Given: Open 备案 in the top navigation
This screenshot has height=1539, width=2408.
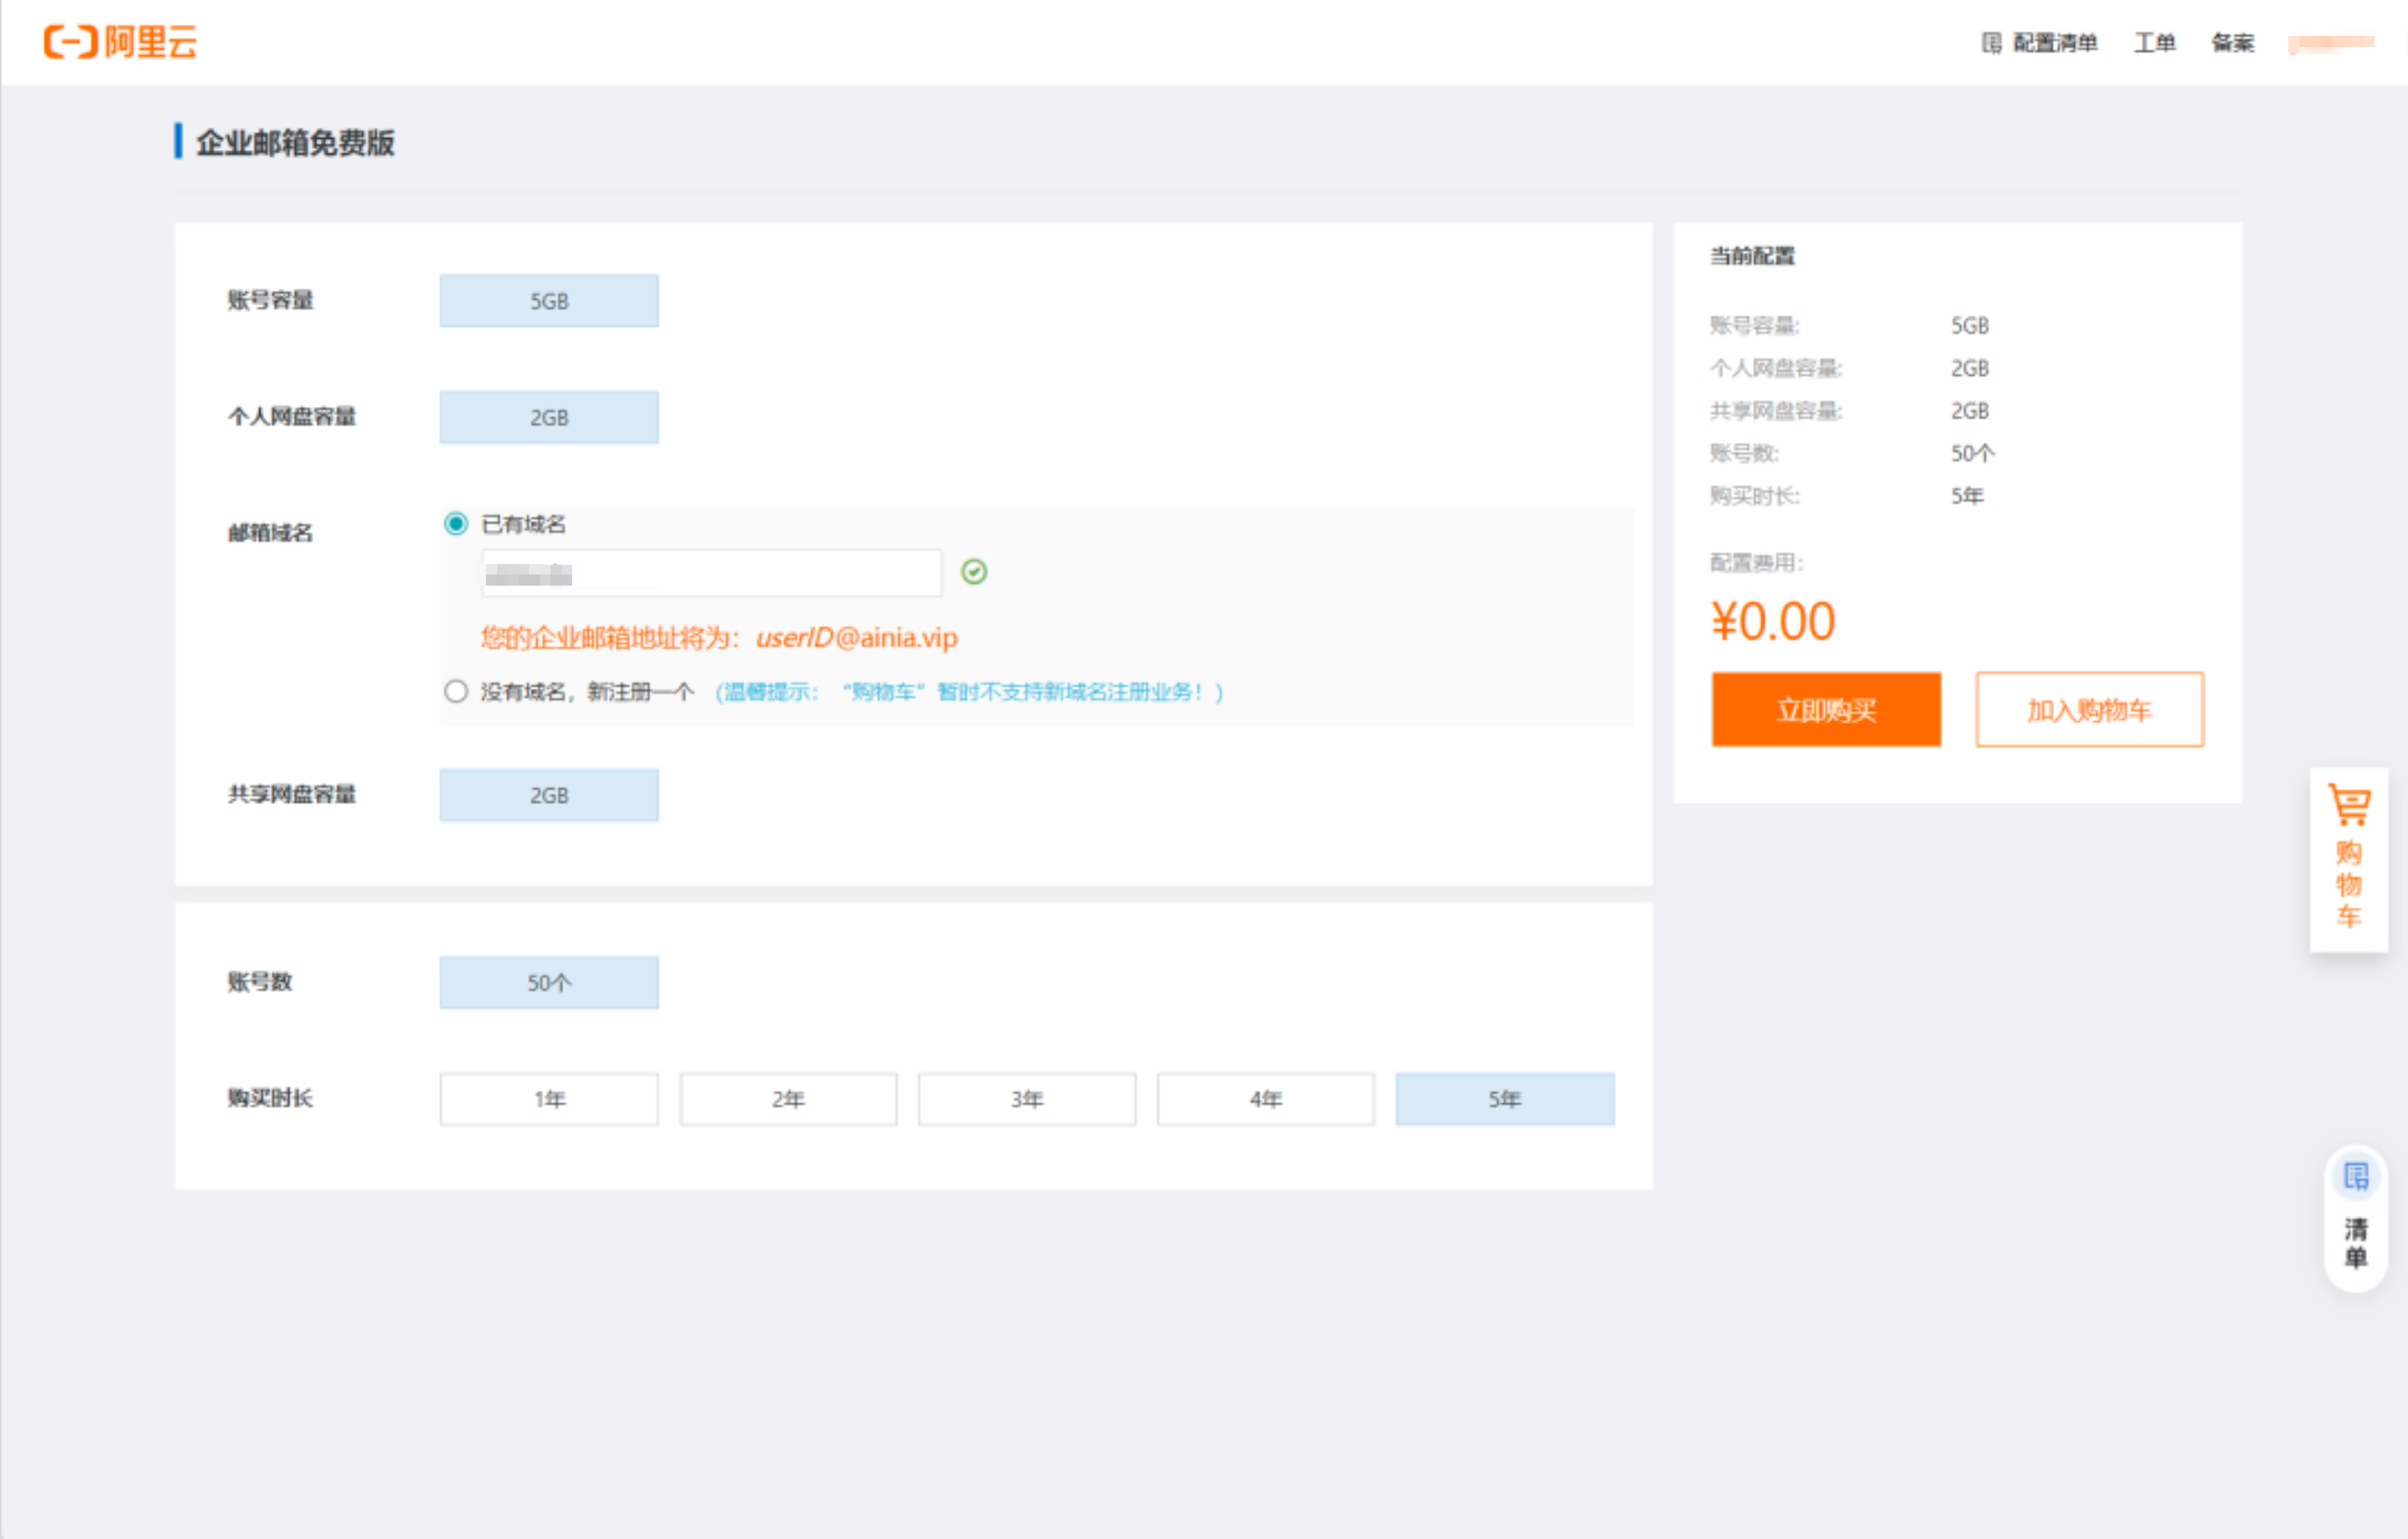Looking at the screenshot, I should [2233, 42].
